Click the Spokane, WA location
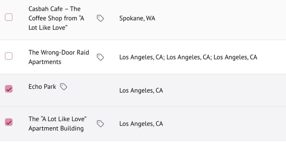Image resolution: width=286 pixels, height=142 pixels. 137,18
